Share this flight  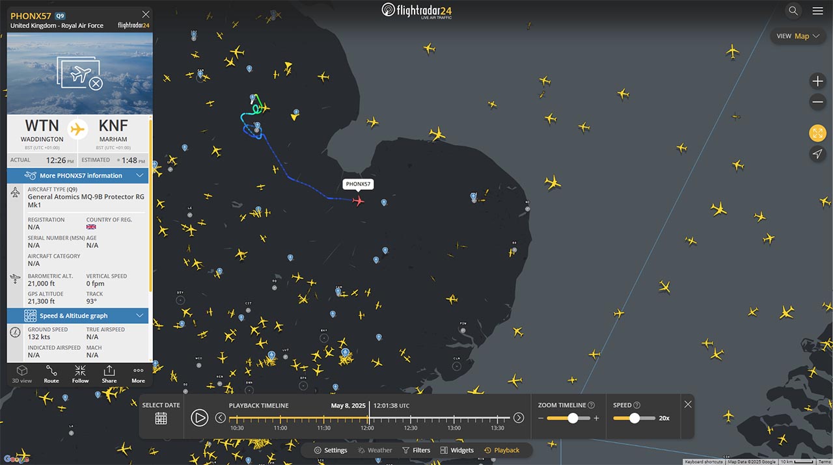coord(109,375)
